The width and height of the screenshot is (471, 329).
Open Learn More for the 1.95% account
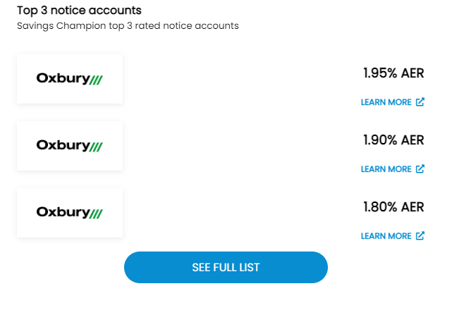pos(386,102)
